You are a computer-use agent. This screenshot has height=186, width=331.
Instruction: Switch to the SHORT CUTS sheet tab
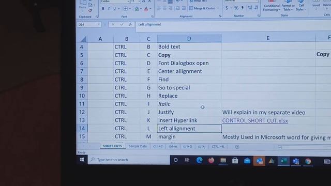pos(112,146)
